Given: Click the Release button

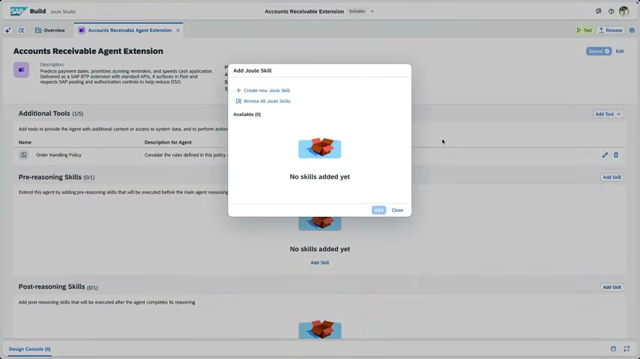Looking at the screenshot, I should tap(611, 30).
